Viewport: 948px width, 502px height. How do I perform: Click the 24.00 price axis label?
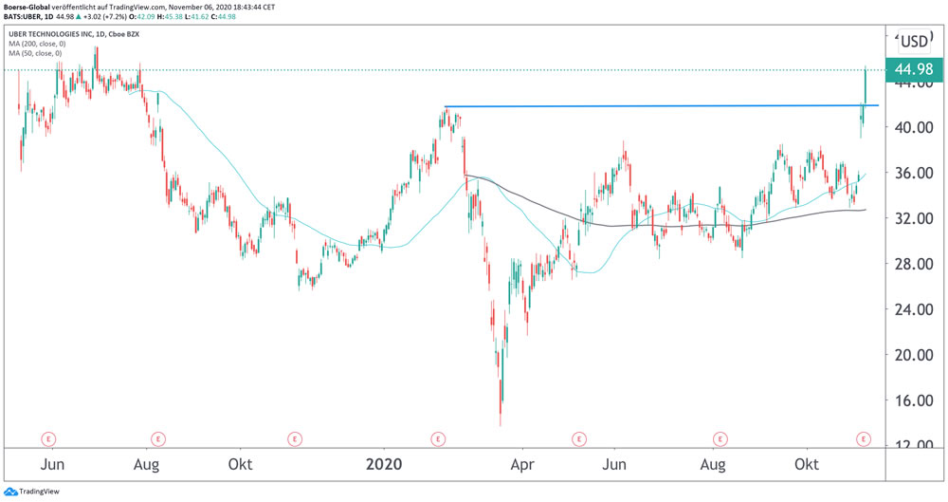point(914,308)
